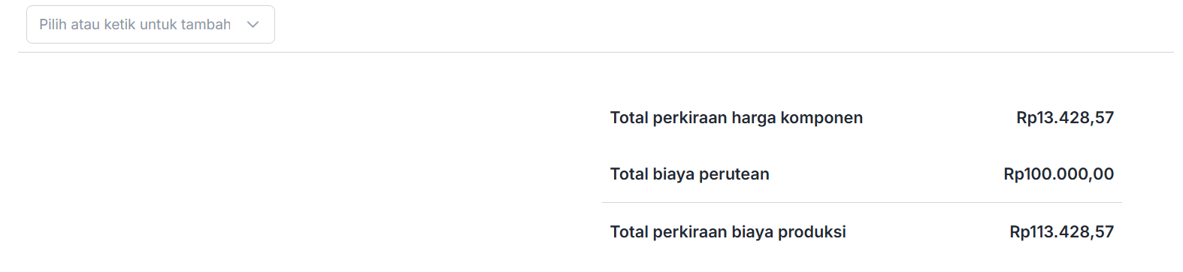Select the 'Total perkiraan harga komponen' label
This screenshot has width=1183, height=272.
point(737,117)
